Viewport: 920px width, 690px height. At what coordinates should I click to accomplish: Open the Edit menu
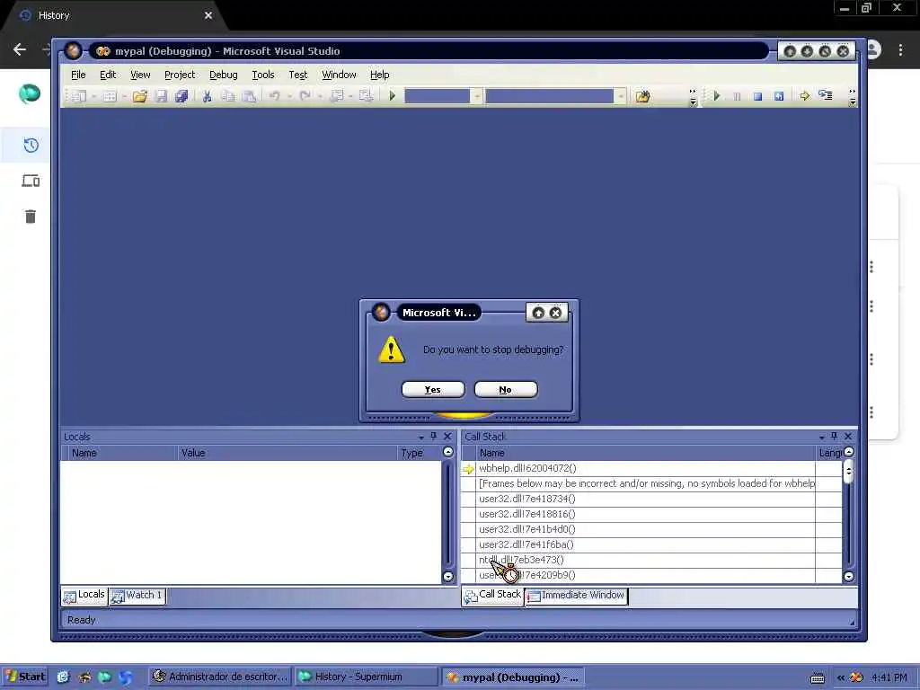pos(108,75)
